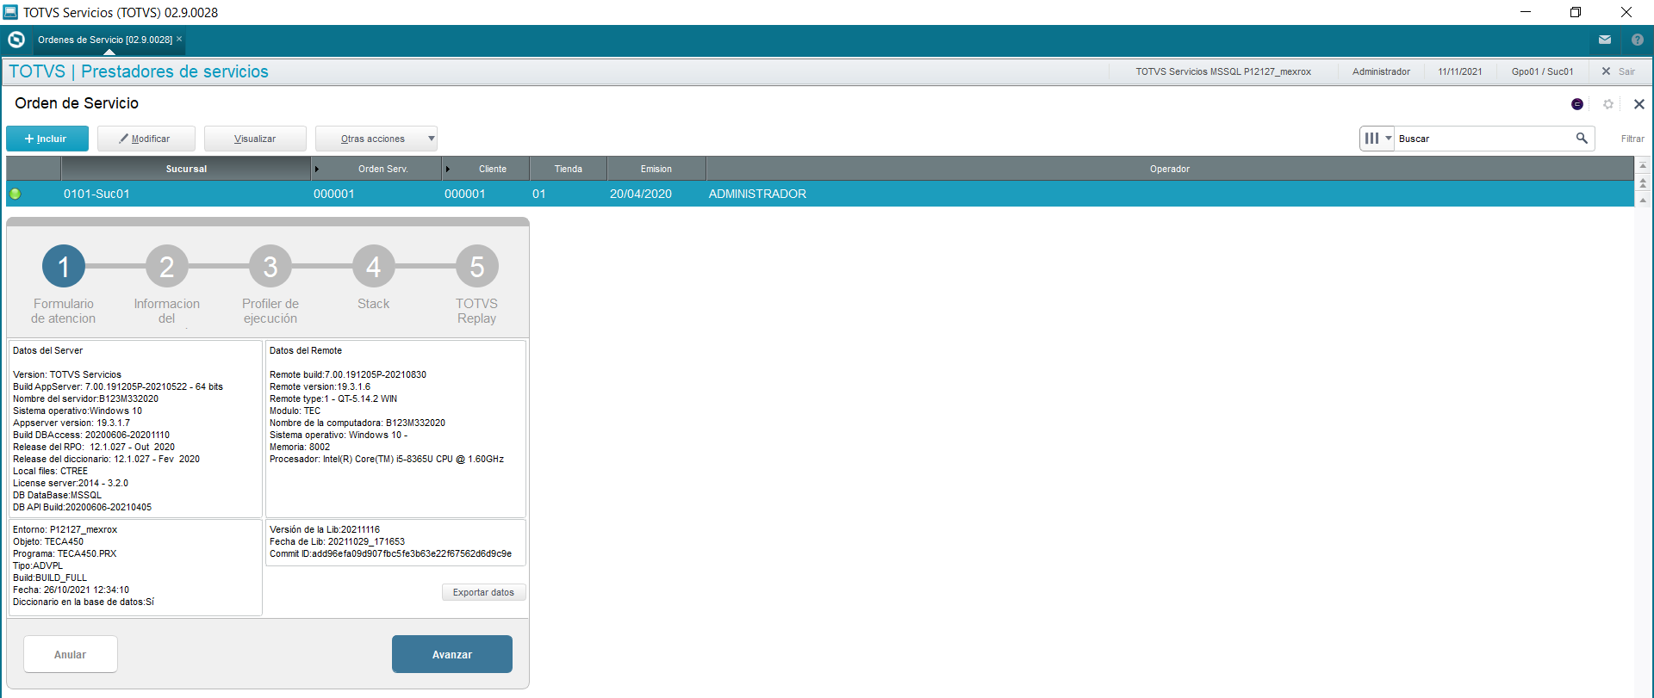
Task: Sort by the Sucursal column header
Action: [186, 169]
